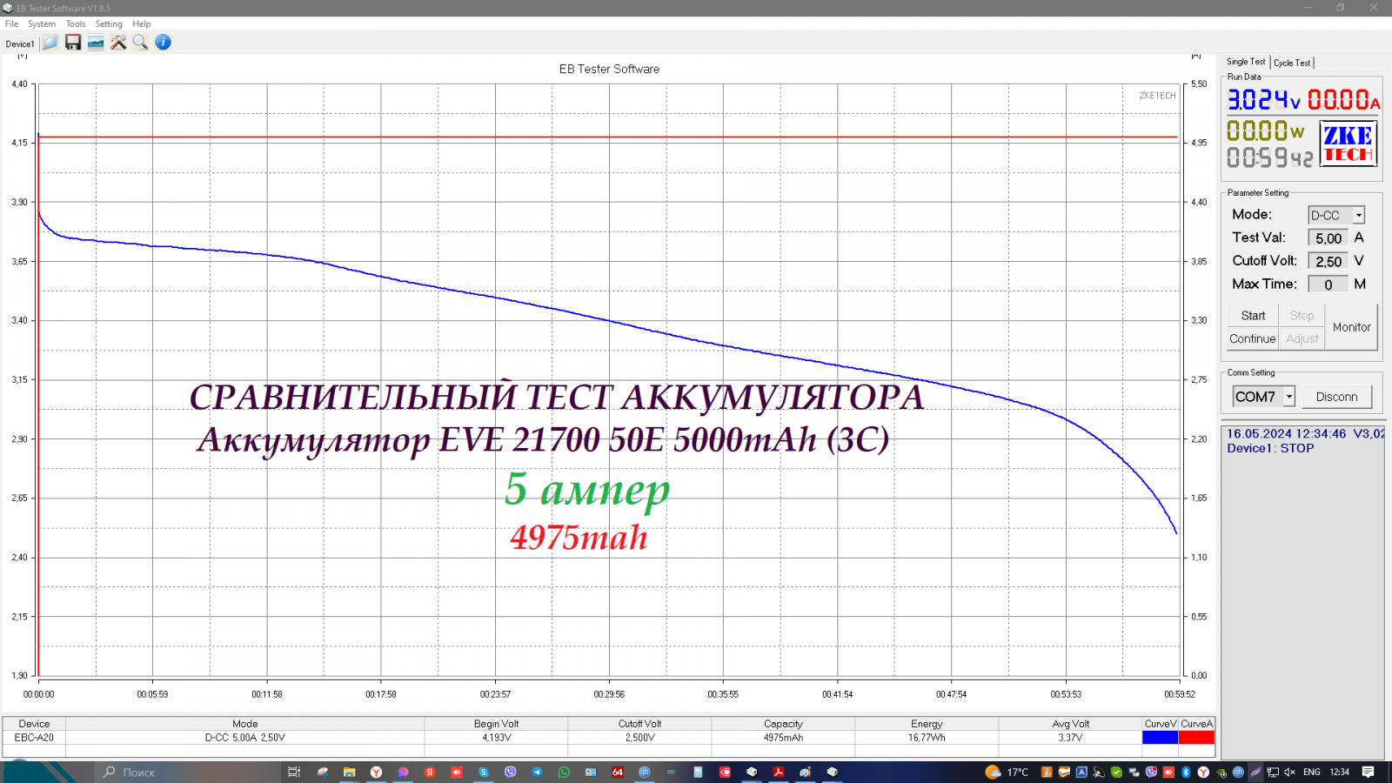Expand the COM7 port dropdown

(1288, 397)
